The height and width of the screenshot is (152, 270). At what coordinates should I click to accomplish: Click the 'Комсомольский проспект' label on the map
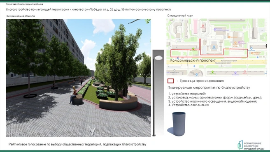193,60
